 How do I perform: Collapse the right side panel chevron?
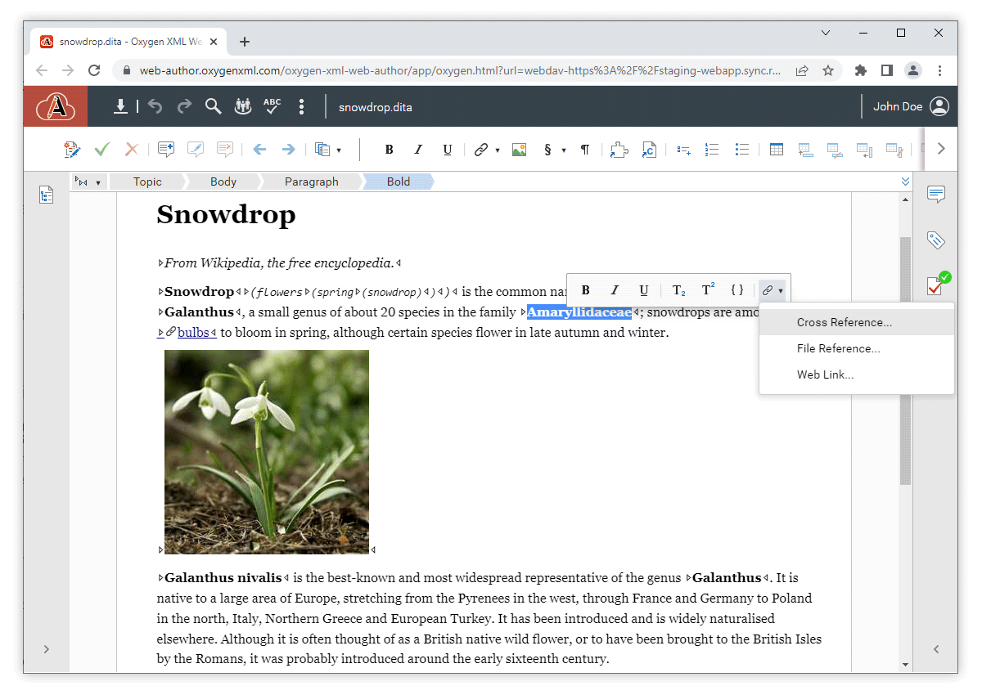tap(936, 649)
